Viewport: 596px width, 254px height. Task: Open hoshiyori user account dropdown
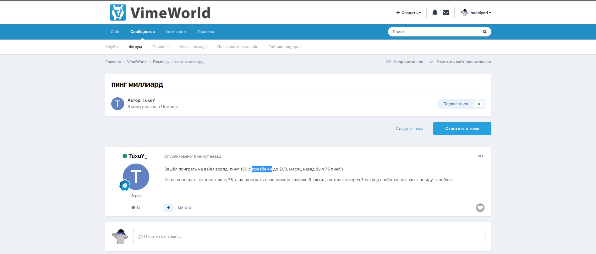coord(476,13)
